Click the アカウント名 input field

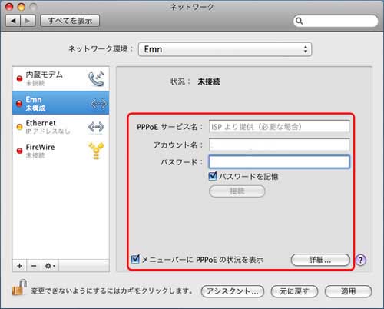point(279,145)
